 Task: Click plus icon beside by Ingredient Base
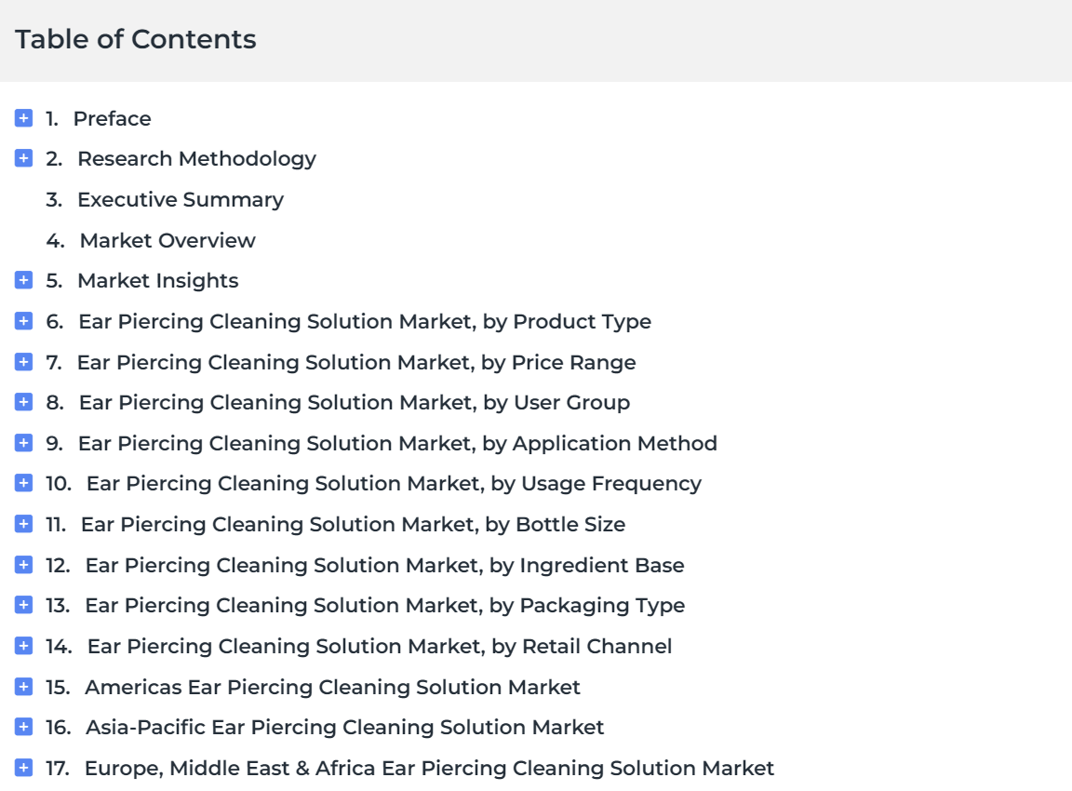(23, 565)
